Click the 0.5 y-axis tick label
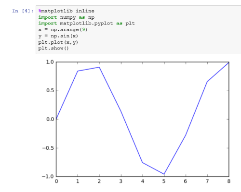The width and height of the screenshot is (241, 192). point(50,91)
